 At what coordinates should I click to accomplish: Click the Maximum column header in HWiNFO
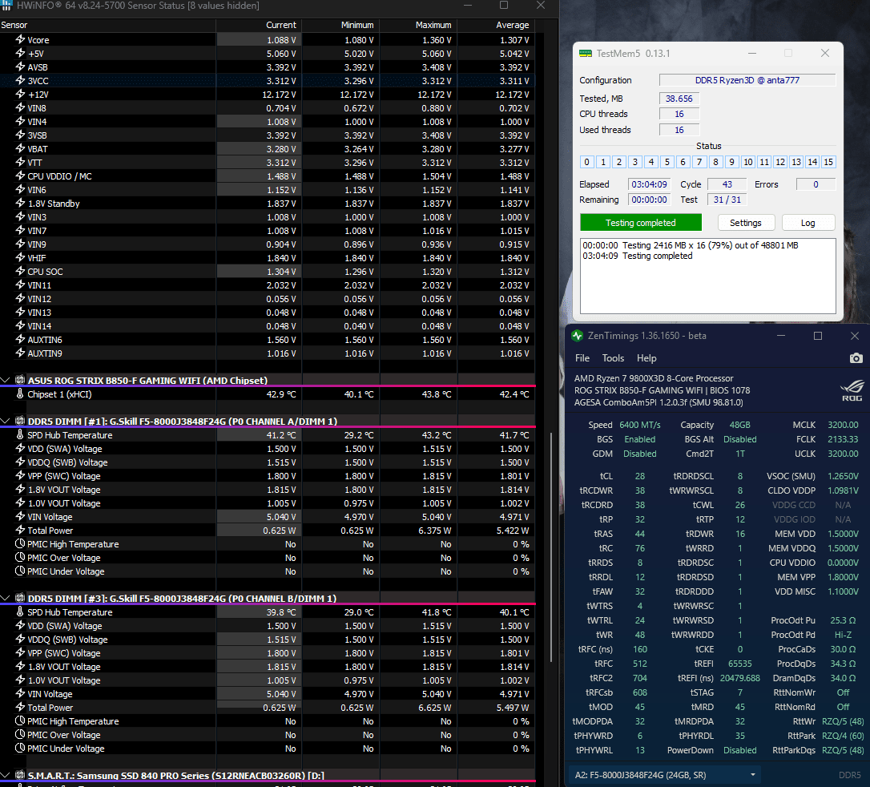pos(418,25)
